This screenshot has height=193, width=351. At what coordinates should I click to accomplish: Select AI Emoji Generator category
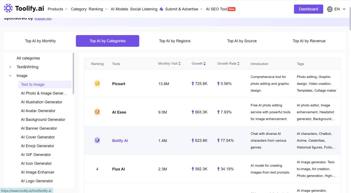(38, 146)
